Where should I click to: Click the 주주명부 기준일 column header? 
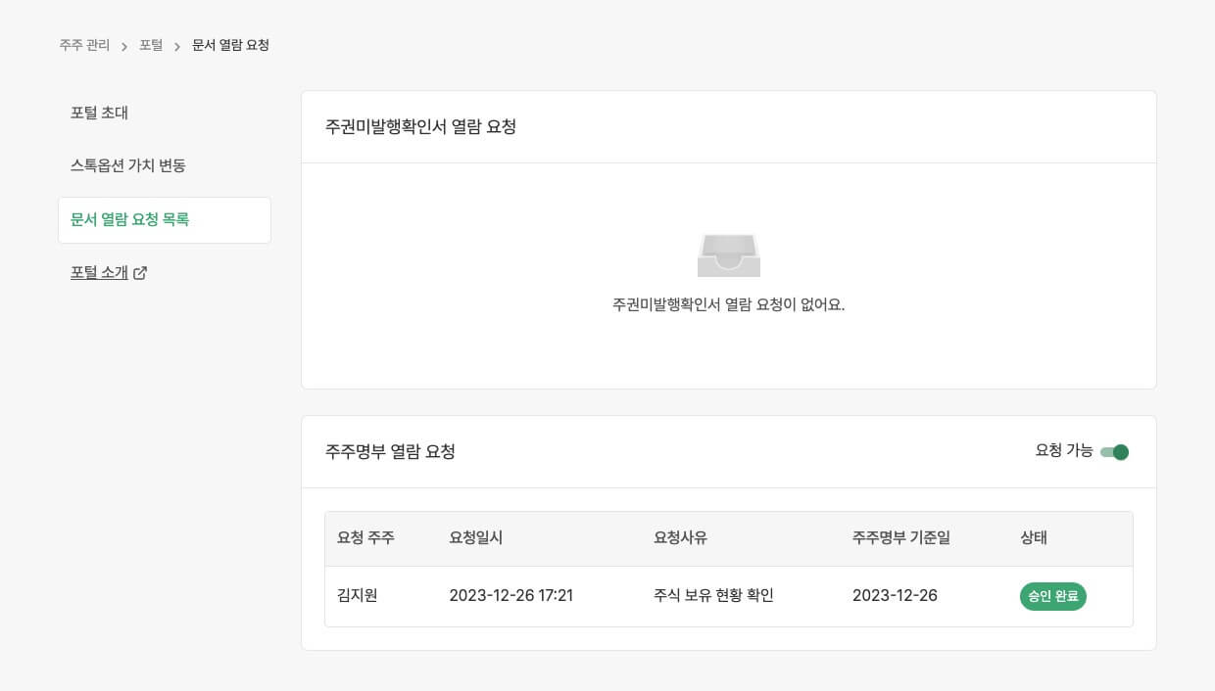(899, 537)
